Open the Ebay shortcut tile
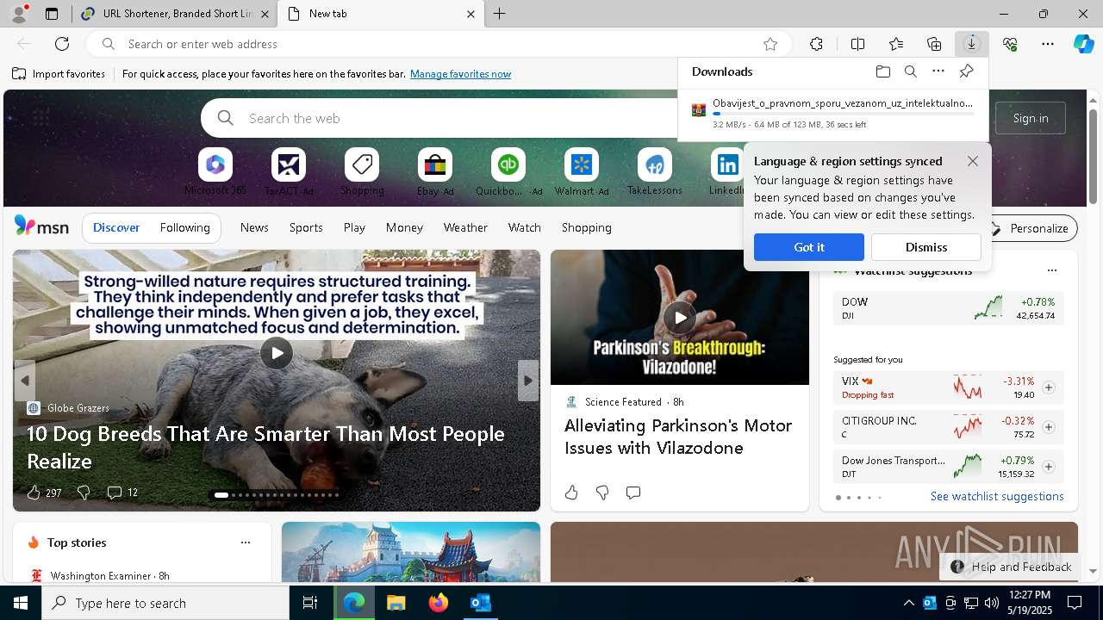This screenshot has width=1103, height=620. (x=435, y=171)
